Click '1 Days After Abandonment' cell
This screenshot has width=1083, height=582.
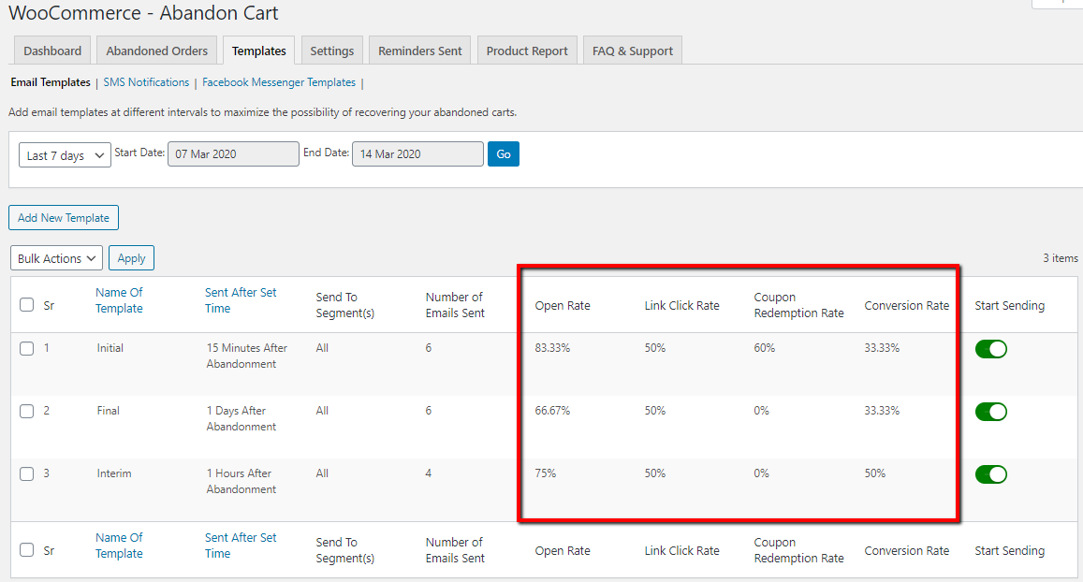click(x=241, y=418)
